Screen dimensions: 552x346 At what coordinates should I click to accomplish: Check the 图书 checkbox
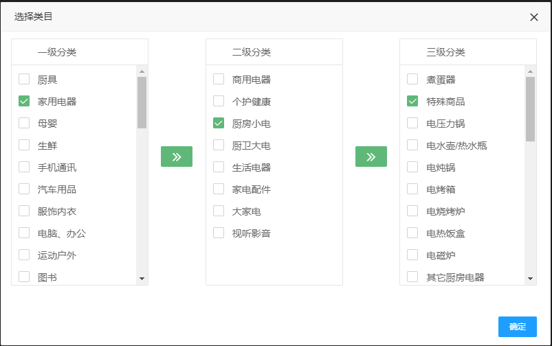coord(24,277)
